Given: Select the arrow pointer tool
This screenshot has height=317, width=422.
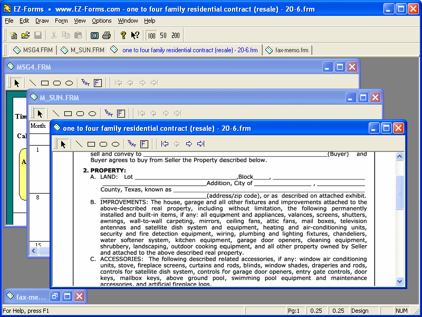Looking at the screenshot, I should [63, 143].
